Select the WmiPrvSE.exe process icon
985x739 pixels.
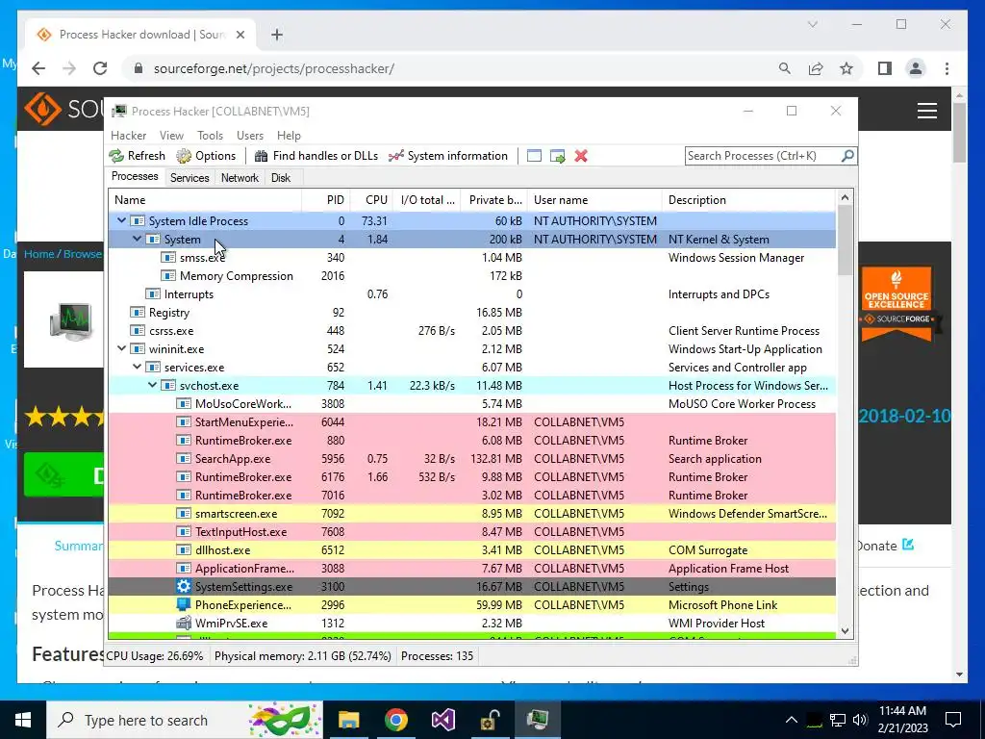coord(184,623)
